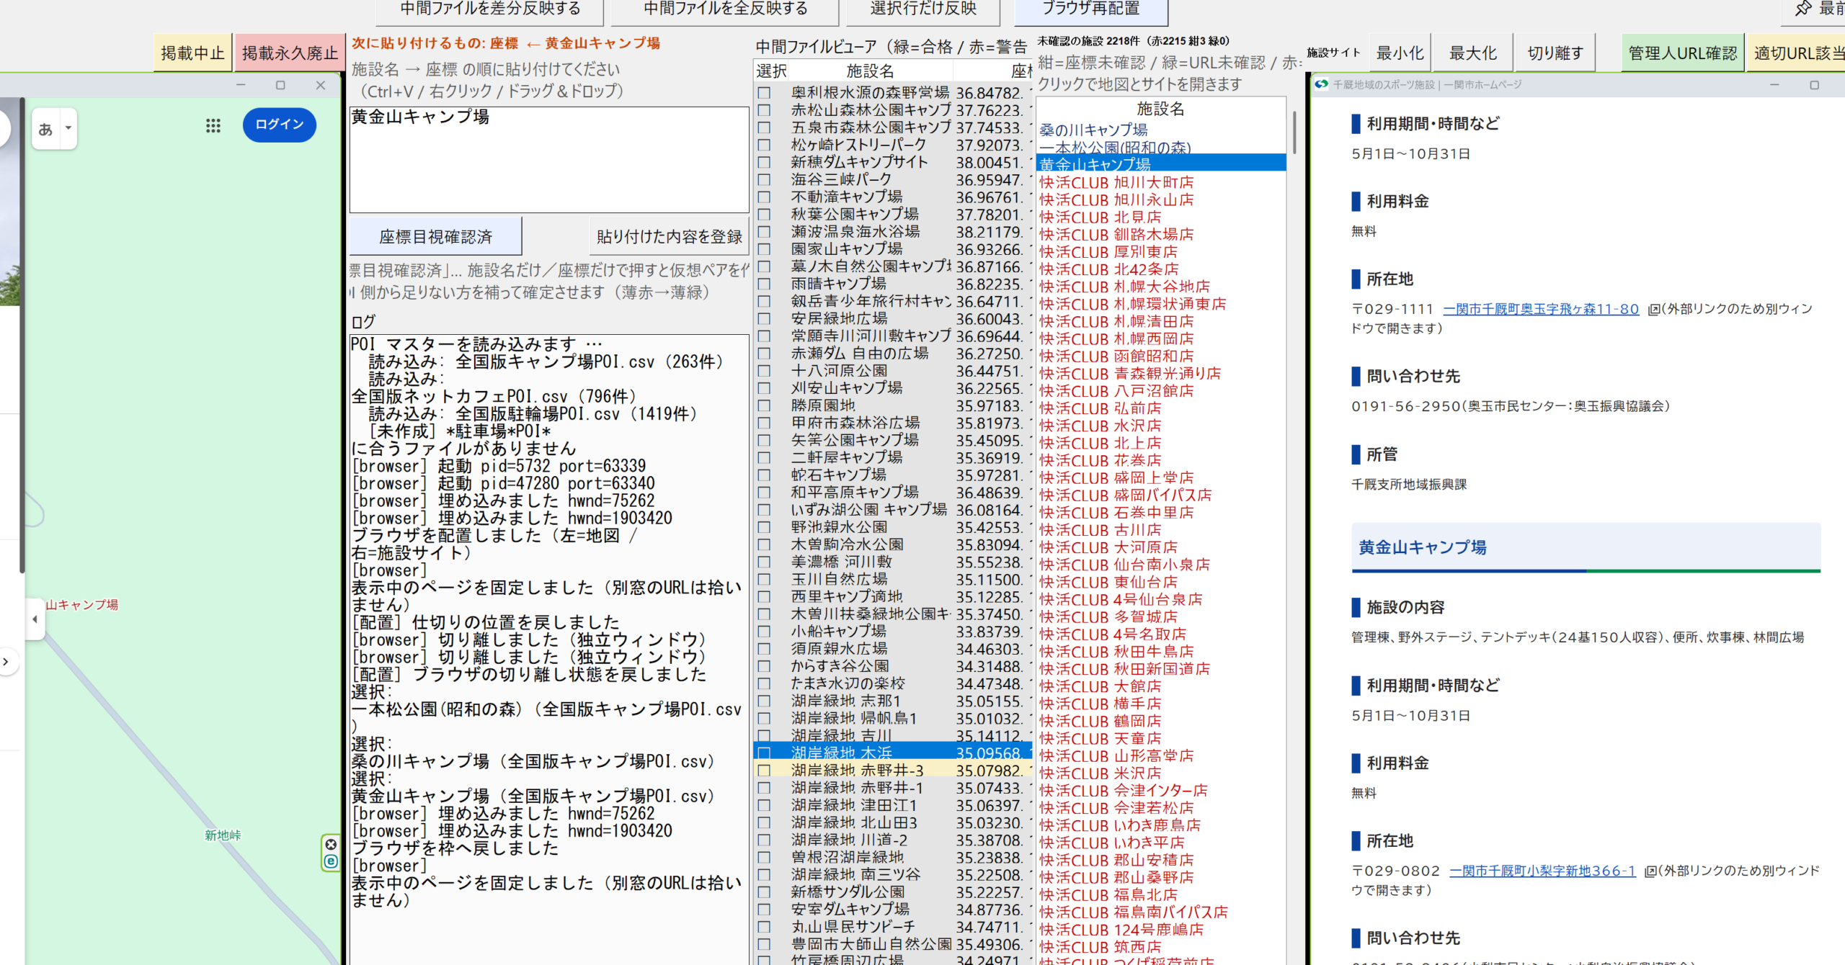
Task: Toggle checkbox for 松ヶ崎ヒストリーパーク
Action: pyautogui.click(x=764, y=145)
